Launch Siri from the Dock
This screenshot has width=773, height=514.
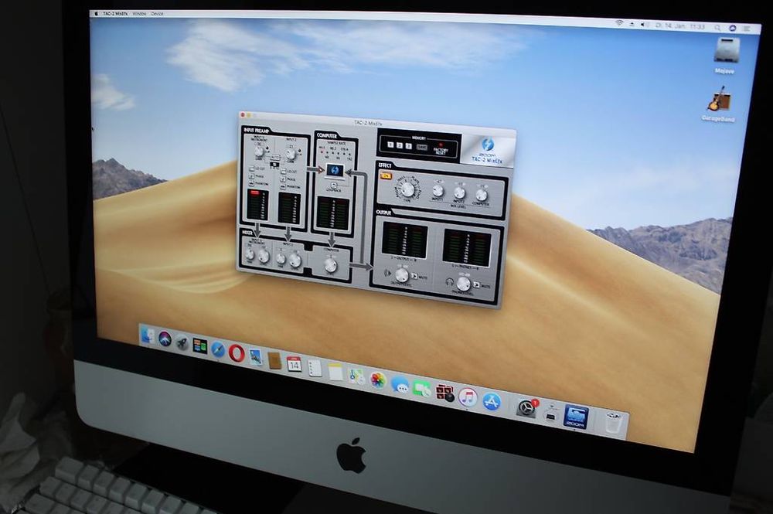coord(165,339)
